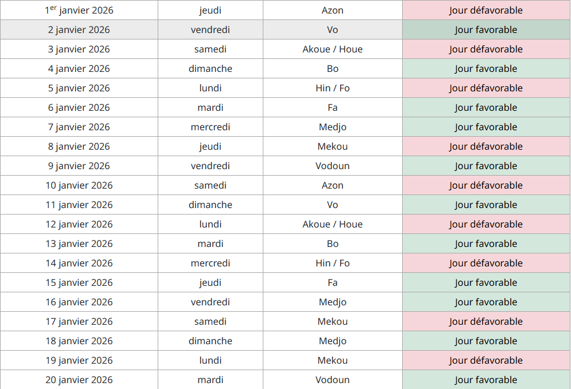This screenshot has width=571, height=389.
Task: Click the "14 janvier 2026" date cell
Action: pos(79,263)
